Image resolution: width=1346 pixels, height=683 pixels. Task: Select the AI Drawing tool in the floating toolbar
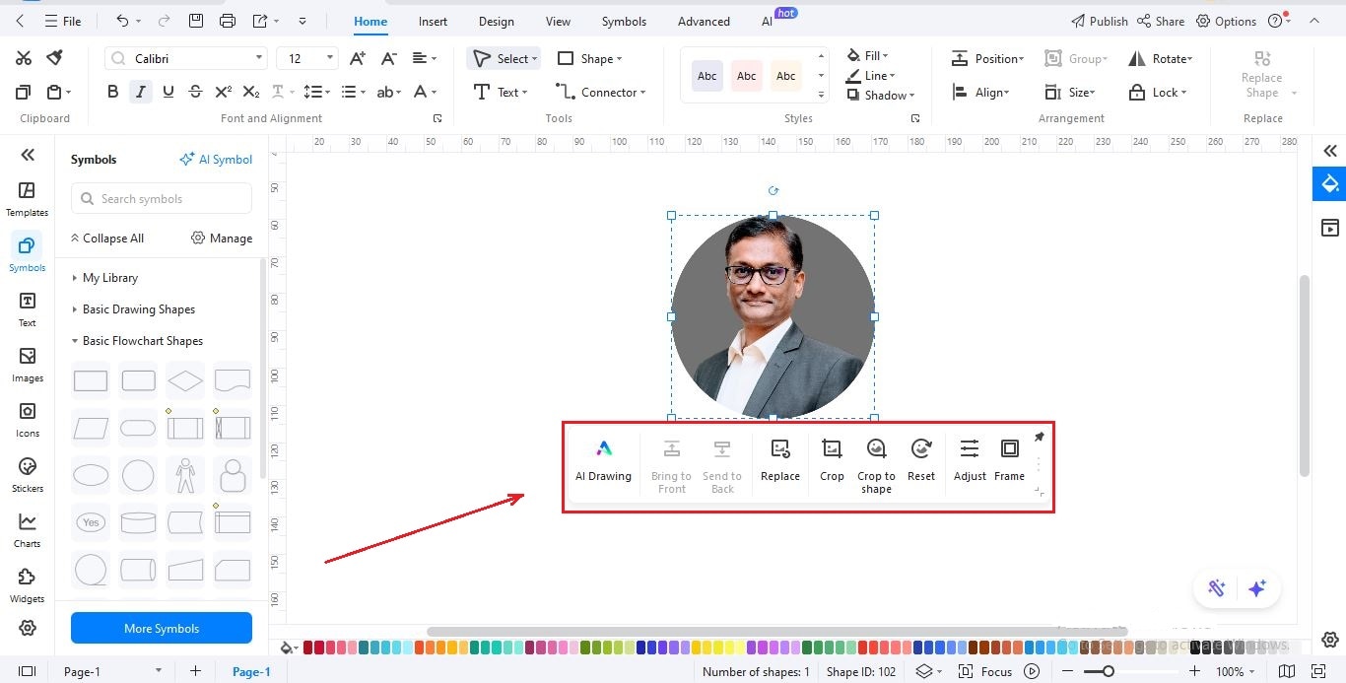(x=603, y=461)
